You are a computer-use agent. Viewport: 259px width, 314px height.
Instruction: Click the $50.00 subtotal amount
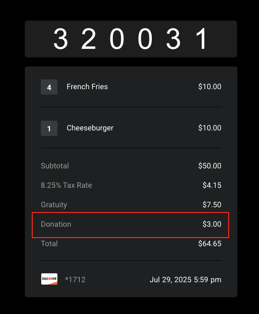click(210, 166)
